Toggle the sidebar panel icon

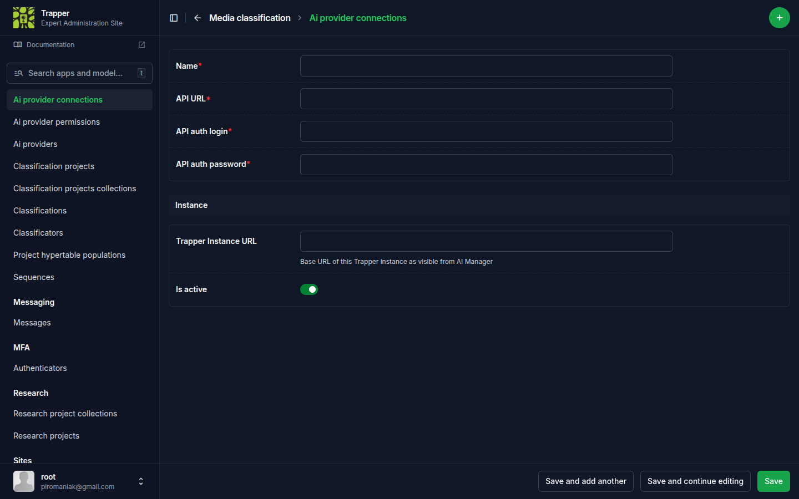pos(174,18)
